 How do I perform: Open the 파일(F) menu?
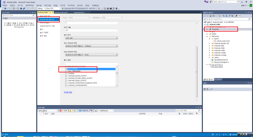tap(5, 5)
